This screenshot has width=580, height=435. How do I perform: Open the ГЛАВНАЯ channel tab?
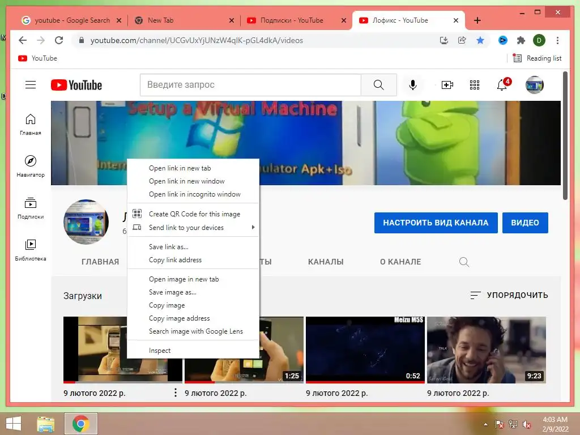point(100,262)
